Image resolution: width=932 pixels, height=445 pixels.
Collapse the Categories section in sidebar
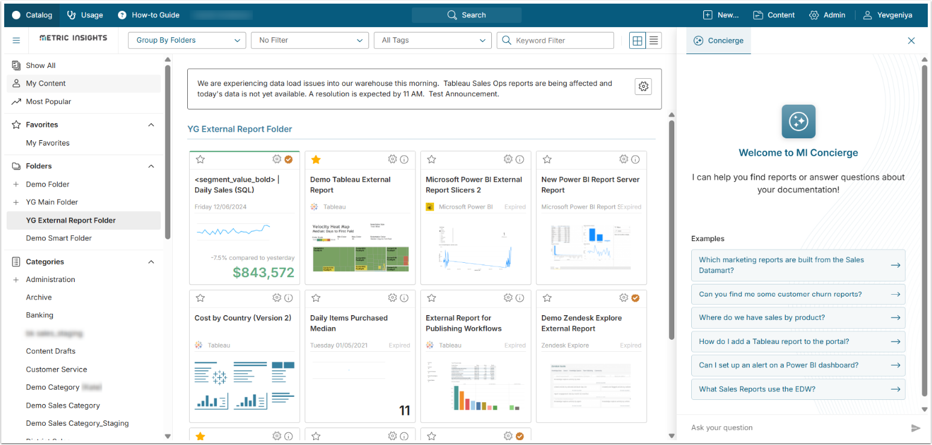pyautogui.click(x=151, y=262)
